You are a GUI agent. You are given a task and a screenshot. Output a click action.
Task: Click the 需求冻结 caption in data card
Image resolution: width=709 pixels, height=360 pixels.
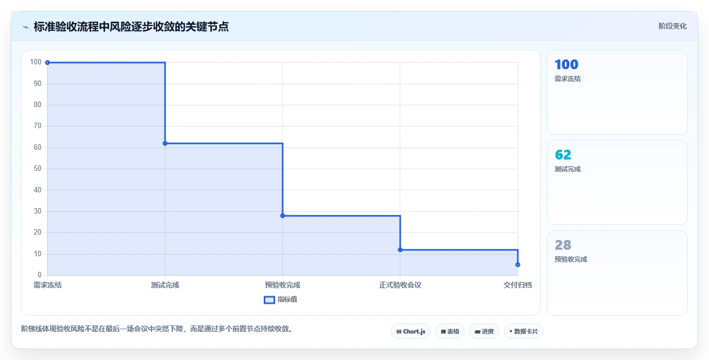pos(568,79)
